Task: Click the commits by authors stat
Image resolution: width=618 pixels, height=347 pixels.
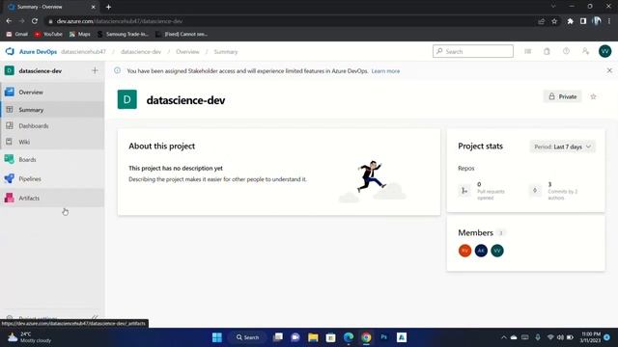Action: (x=554, y=191)
